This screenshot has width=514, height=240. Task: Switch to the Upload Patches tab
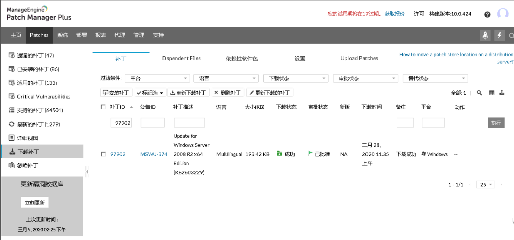[359, 59]
